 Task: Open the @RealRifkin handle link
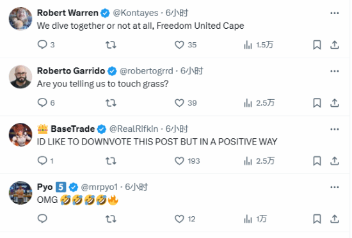click(x=134, y=129)
